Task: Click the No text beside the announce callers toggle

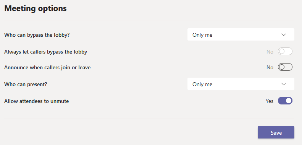Action: (x=270, y=67)
